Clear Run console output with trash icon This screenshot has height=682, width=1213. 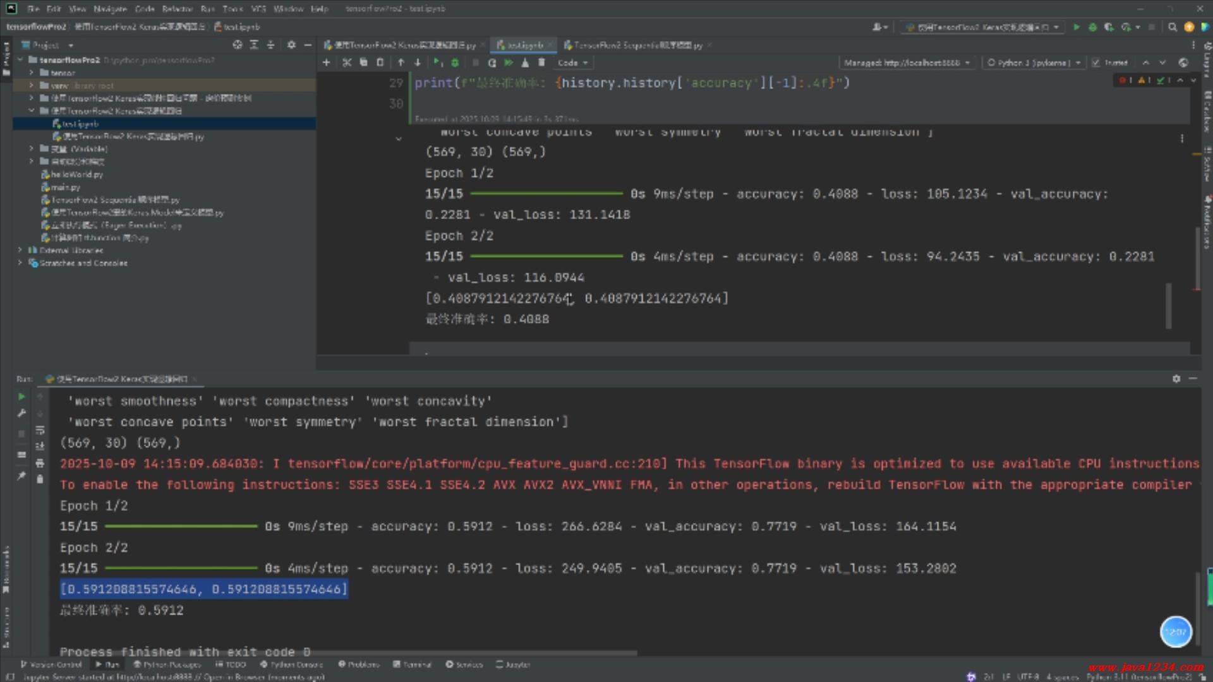(40, 479)
